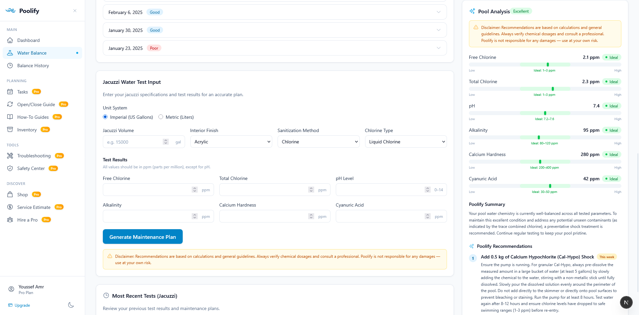Click the This week recommendation tag

tap(607, 257)
